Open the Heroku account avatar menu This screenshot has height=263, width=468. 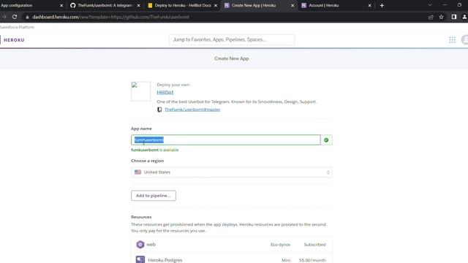pyautogui.click(x=465, y=39)
